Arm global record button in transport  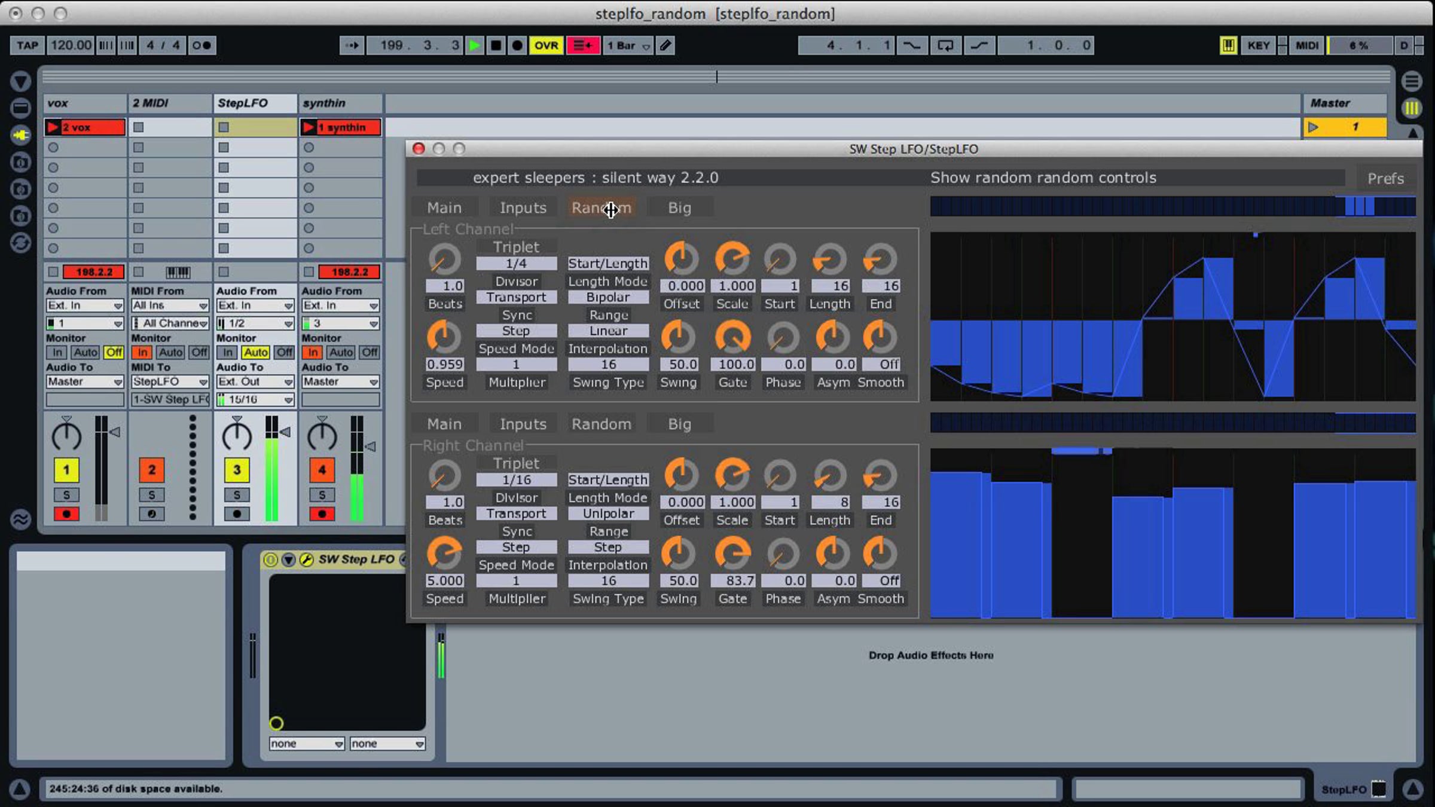pyautogui.click(x=517, y=45)
